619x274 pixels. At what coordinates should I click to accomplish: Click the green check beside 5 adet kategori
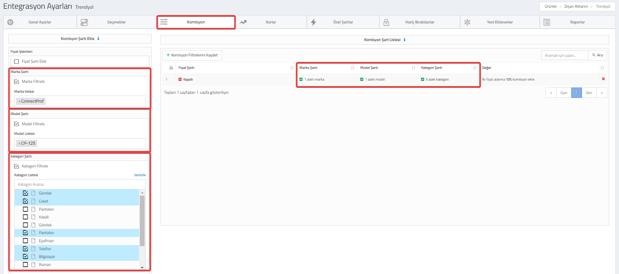[x=422, y=79]
